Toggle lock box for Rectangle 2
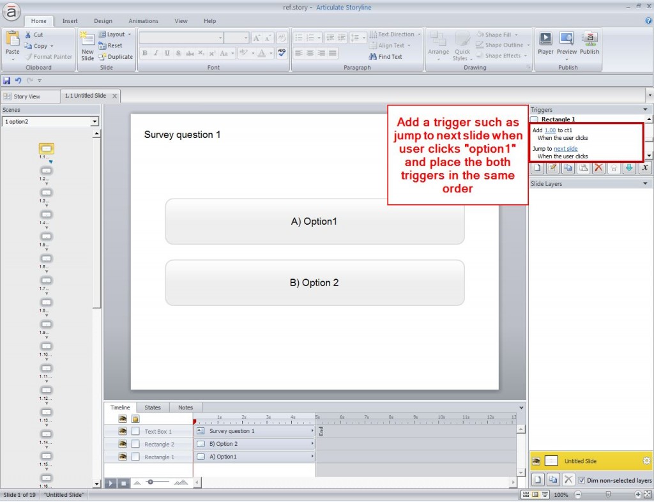The width and height of the screenshot is (654, 502). (x=135, y=444)
